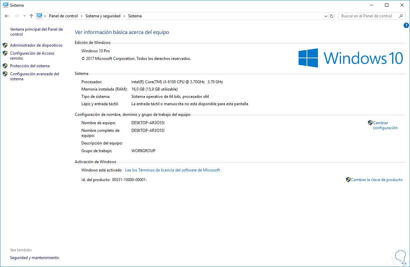The image size is (410, 267).
Task: Click Cambiar configuración link
Action: point(385,125)
